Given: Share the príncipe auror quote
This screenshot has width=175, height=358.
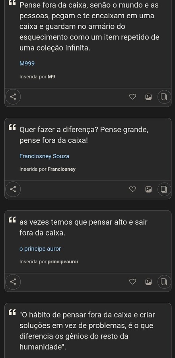Looking at the screenshot, I should point(13,282).
